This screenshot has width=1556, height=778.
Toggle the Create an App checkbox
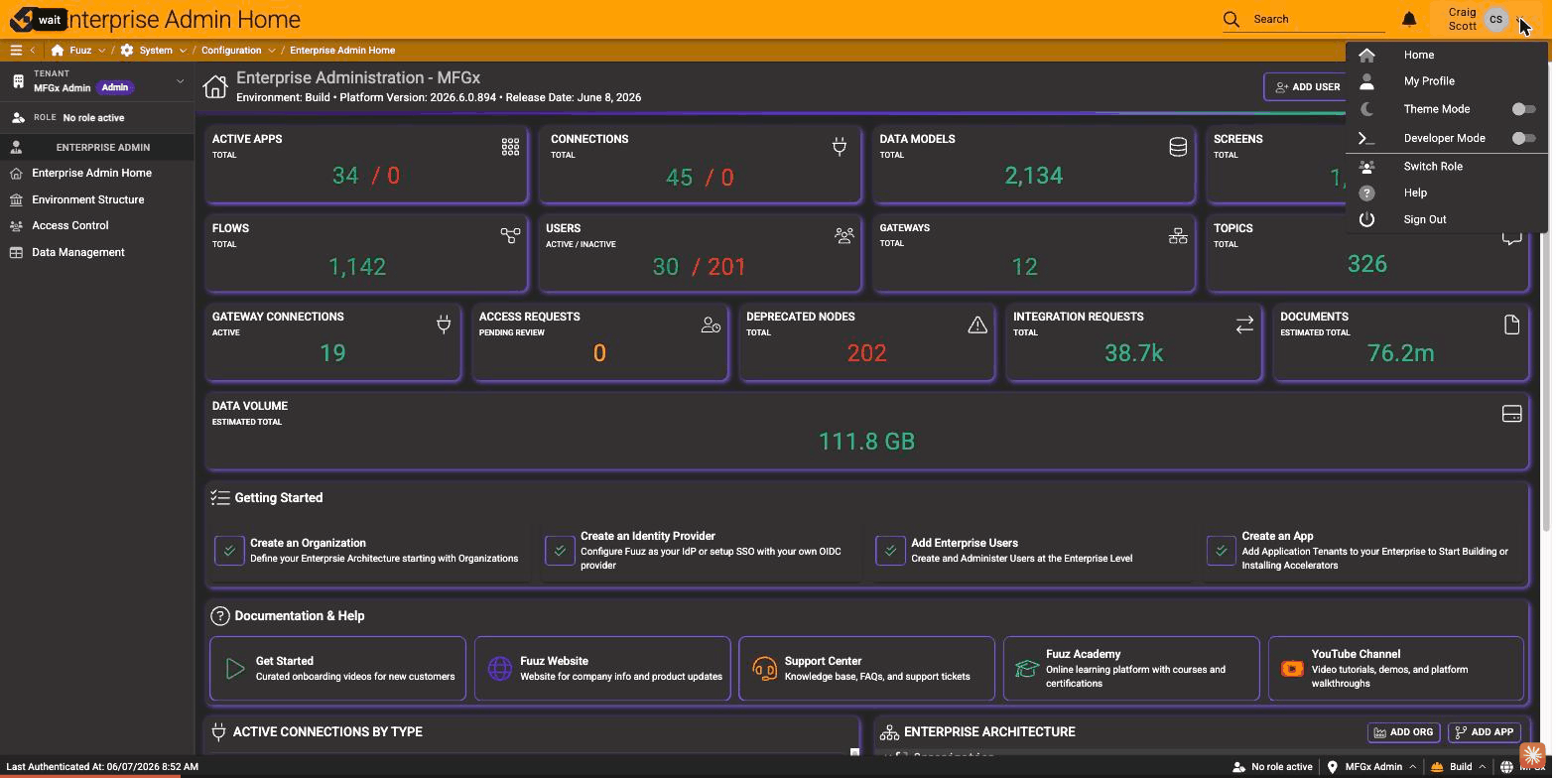[1221, 550]
